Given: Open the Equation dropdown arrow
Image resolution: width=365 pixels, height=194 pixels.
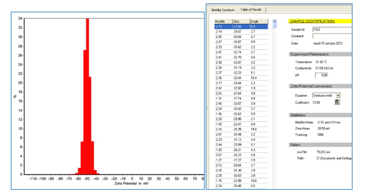Looking at the screenshot, I should (338, 95).
